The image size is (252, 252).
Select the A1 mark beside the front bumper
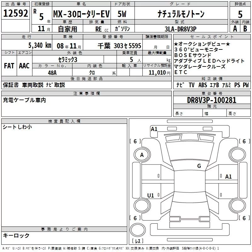[154, 129]
